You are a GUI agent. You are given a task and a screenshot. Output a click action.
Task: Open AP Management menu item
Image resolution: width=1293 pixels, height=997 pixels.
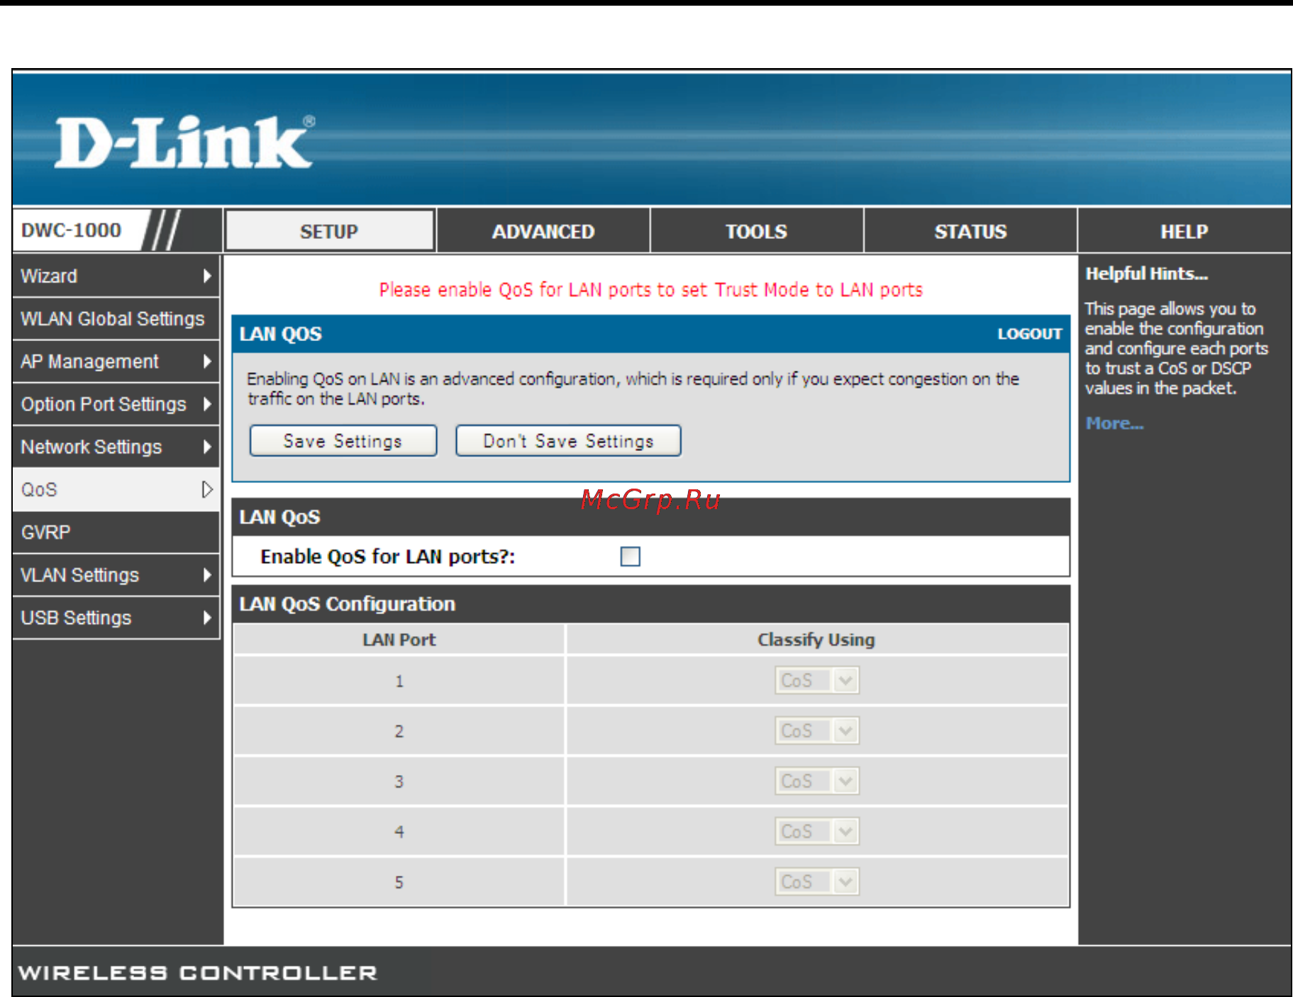(x=116, y=361)
